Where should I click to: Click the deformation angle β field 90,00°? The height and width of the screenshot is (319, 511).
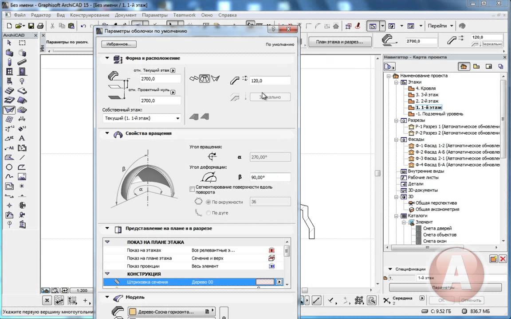270,177
